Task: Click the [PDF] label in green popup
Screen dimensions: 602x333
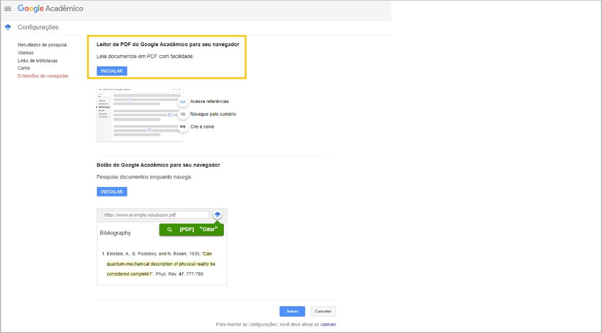Action: pos(187,229)
